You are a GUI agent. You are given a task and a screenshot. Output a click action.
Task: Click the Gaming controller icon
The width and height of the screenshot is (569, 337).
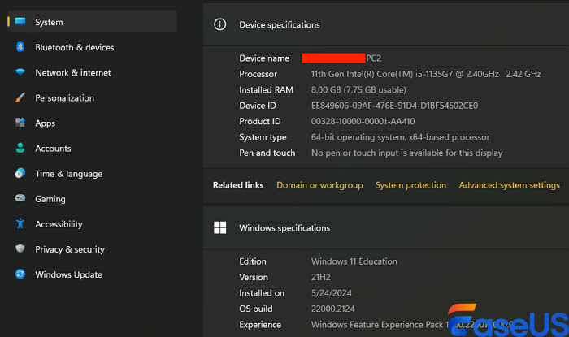click(20, 199)
